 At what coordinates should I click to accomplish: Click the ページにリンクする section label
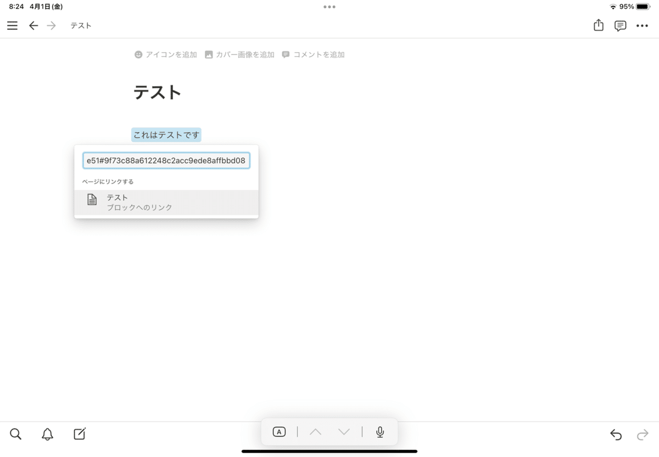[x=108, y=182]
